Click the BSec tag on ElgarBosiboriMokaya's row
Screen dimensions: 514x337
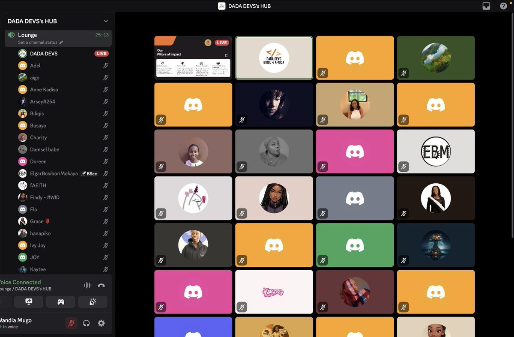(x=89, y=173)
